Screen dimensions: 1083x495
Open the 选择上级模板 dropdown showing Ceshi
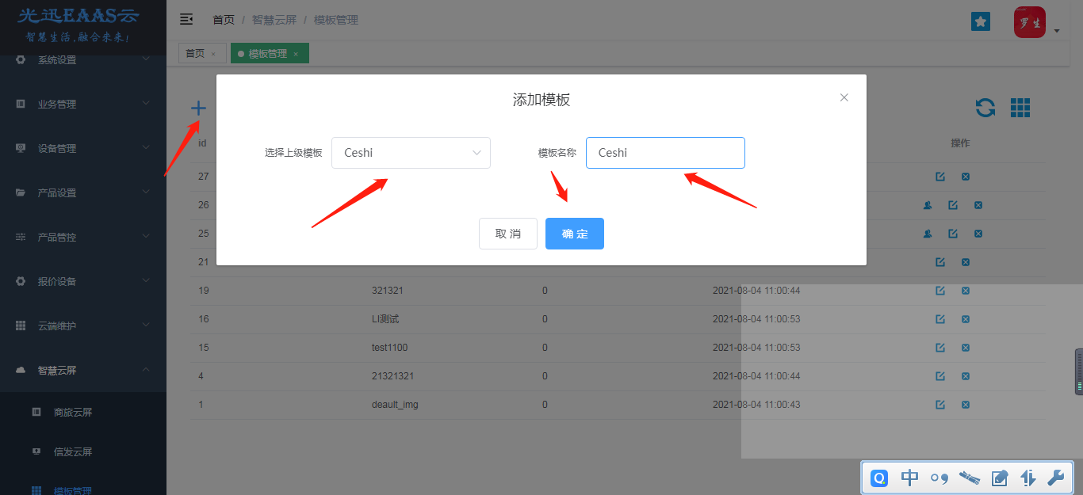pos(411,153)
